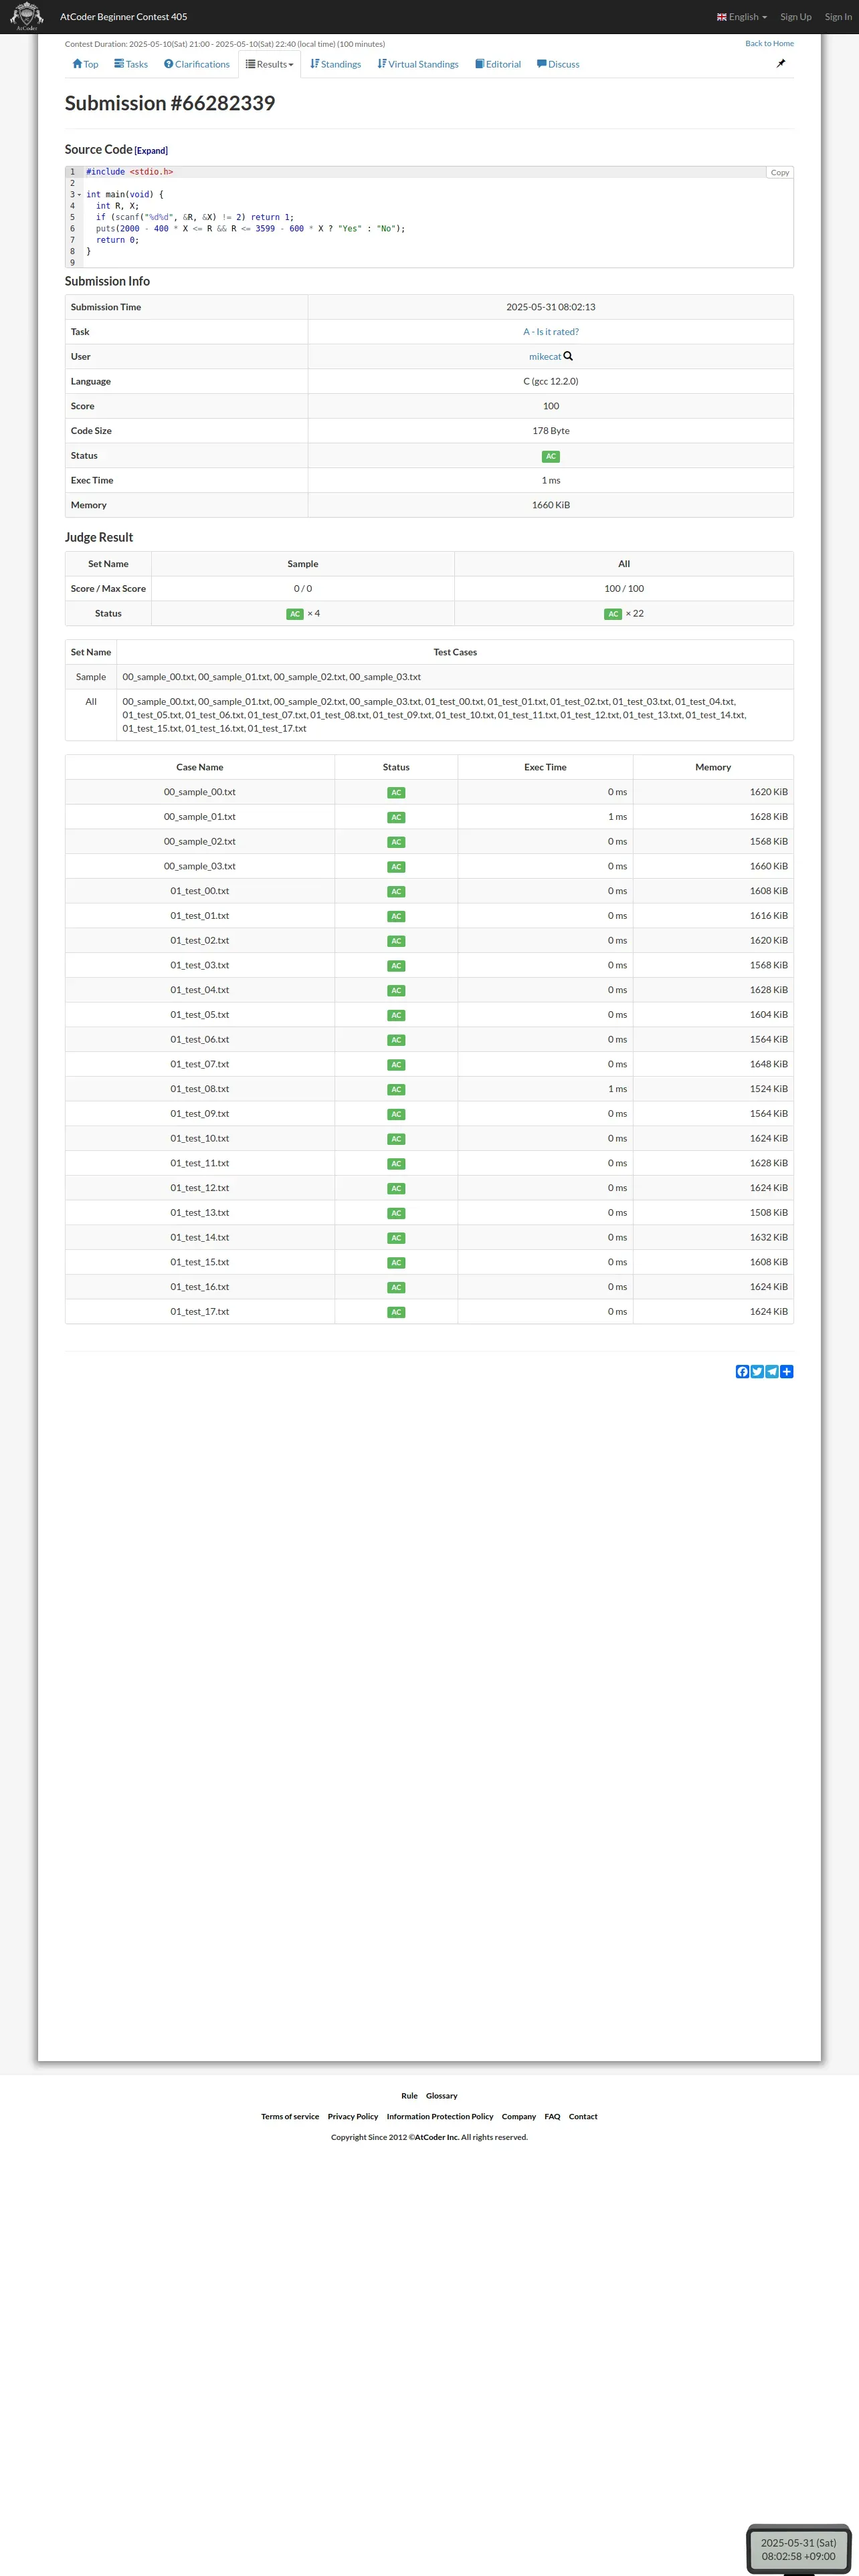859x2576 pixels.
Task: Click case name 01_test_17.txt row
Action: click(x=200, y=1312)
